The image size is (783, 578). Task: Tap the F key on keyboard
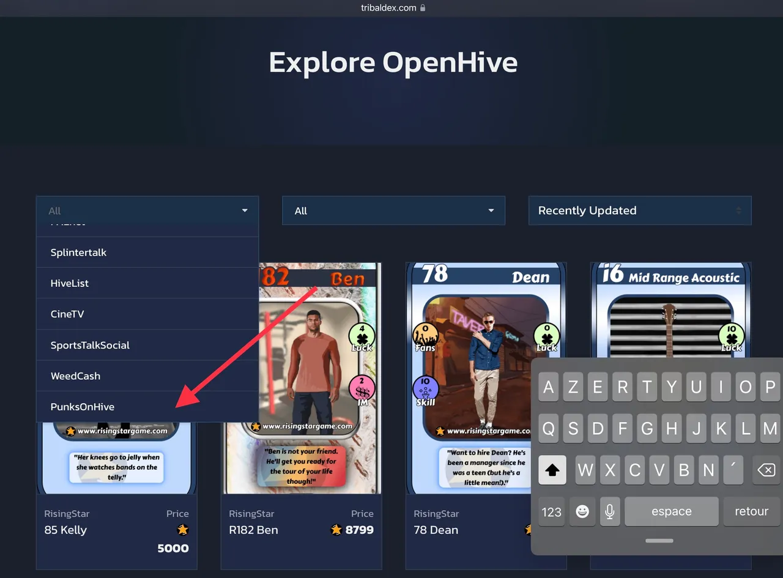click(x=623, y=429)
